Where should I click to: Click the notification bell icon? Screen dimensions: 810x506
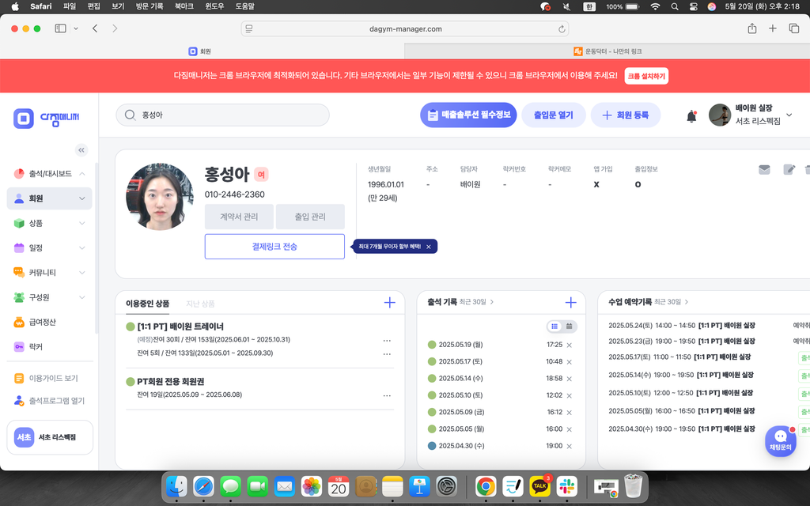(691, 116)
